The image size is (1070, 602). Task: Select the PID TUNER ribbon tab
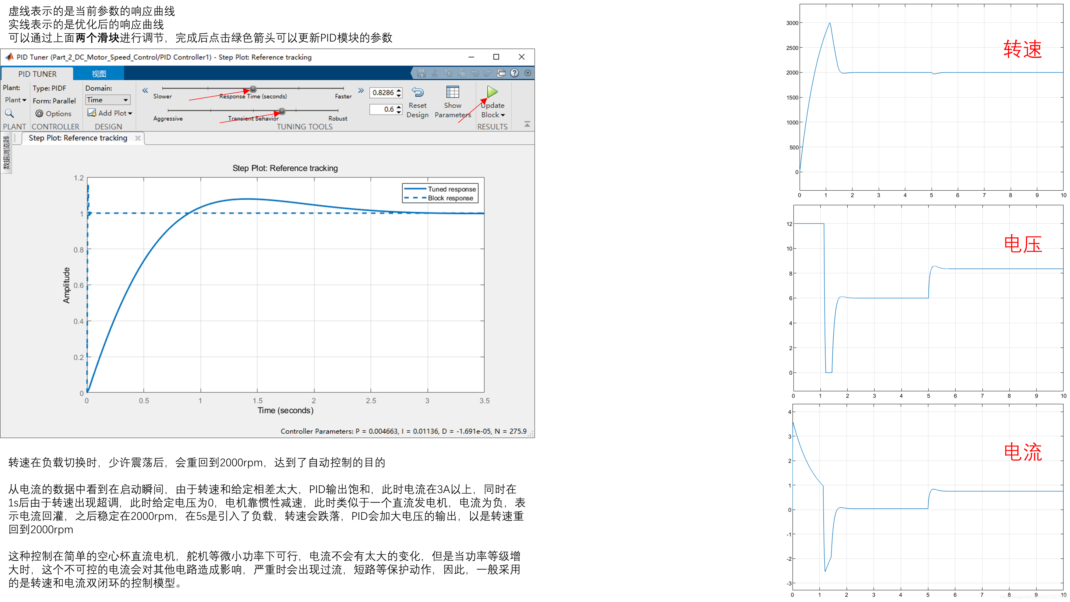[x=37, y=74]
